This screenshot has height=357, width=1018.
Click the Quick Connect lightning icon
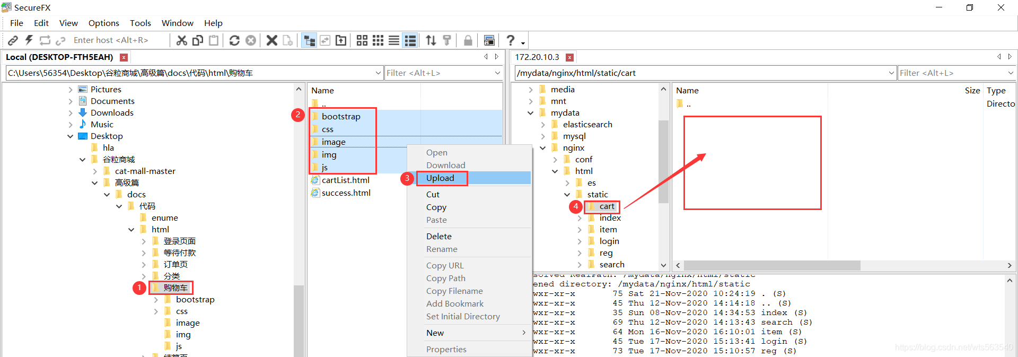click(x=29, y=40)
